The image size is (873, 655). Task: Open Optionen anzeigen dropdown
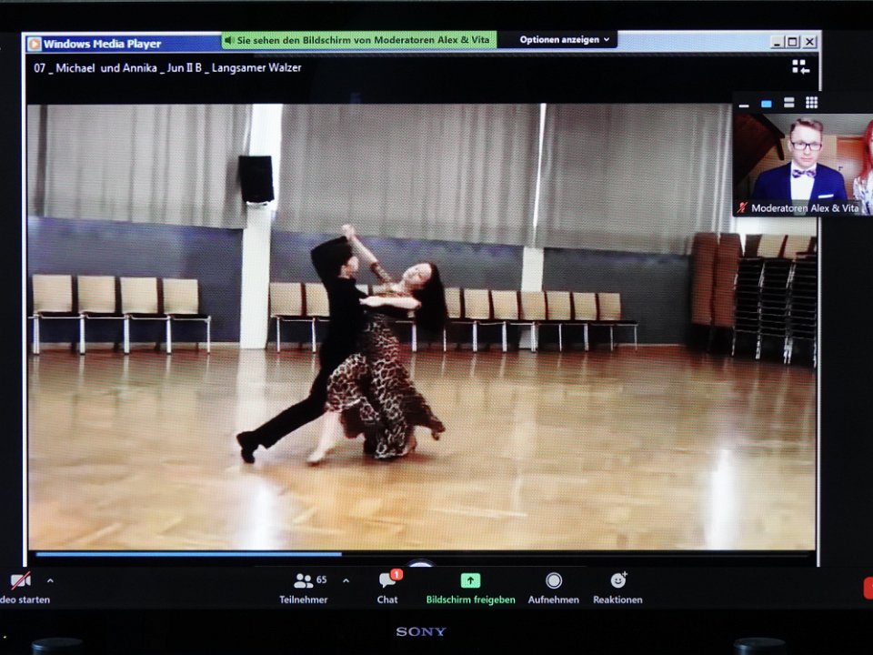click(x=564, y=39)
